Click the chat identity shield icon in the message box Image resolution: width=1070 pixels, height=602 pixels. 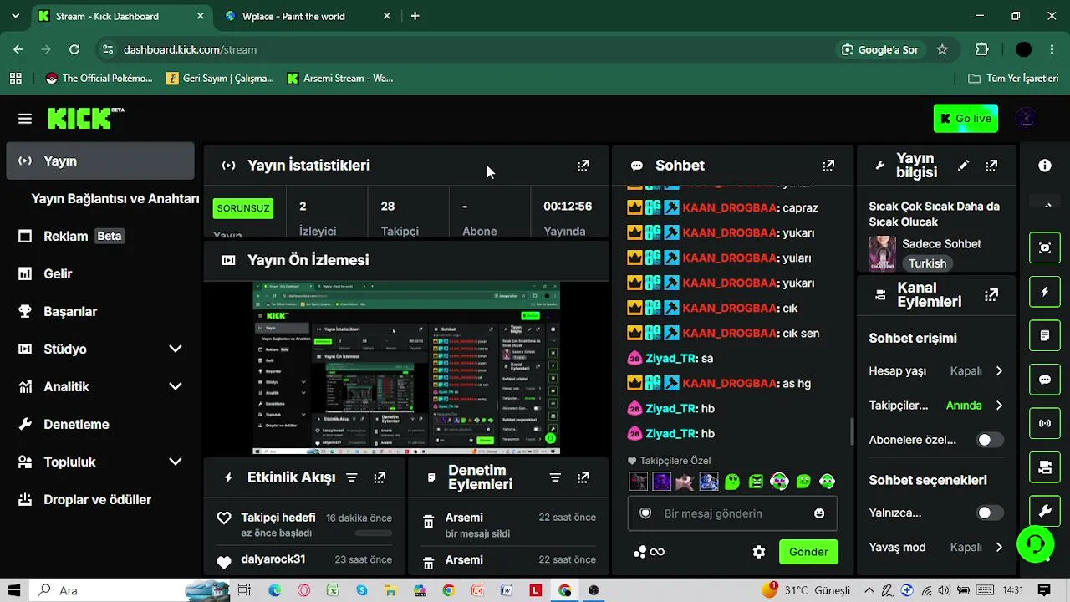click(x=645, y=513)
